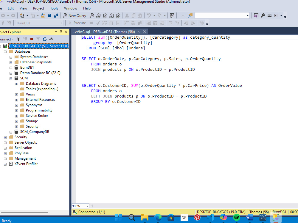
Task: Expand the System Databases folder
Action: [x=11, y=57]
